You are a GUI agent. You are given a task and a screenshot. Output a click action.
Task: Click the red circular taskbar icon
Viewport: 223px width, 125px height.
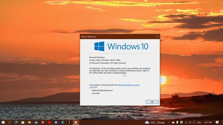point(49,122)
